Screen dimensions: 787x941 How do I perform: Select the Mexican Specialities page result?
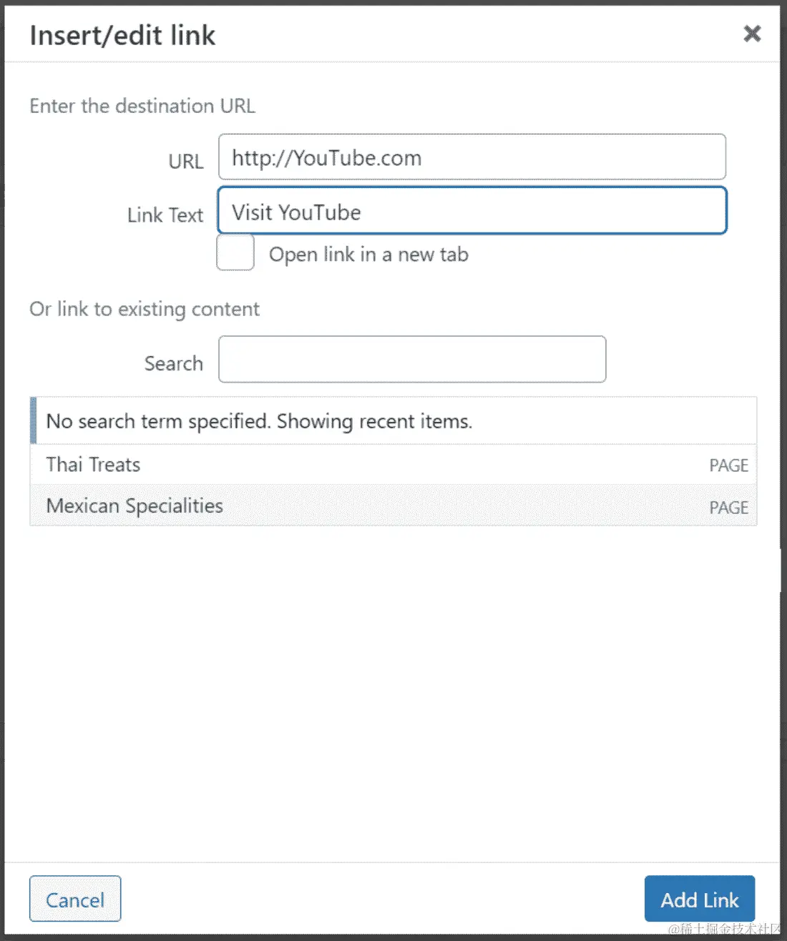[393, 506]
